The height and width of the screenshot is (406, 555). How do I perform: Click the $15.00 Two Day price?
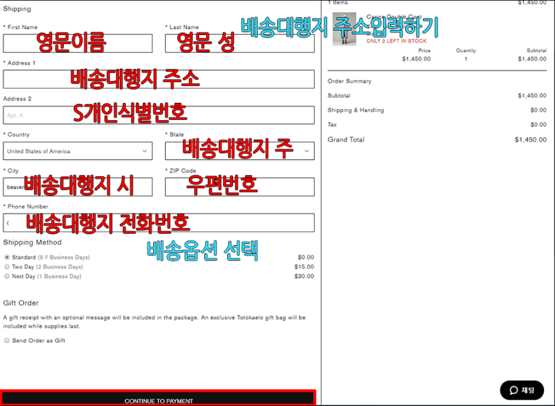pyautogui.click(x=304, y=267)
